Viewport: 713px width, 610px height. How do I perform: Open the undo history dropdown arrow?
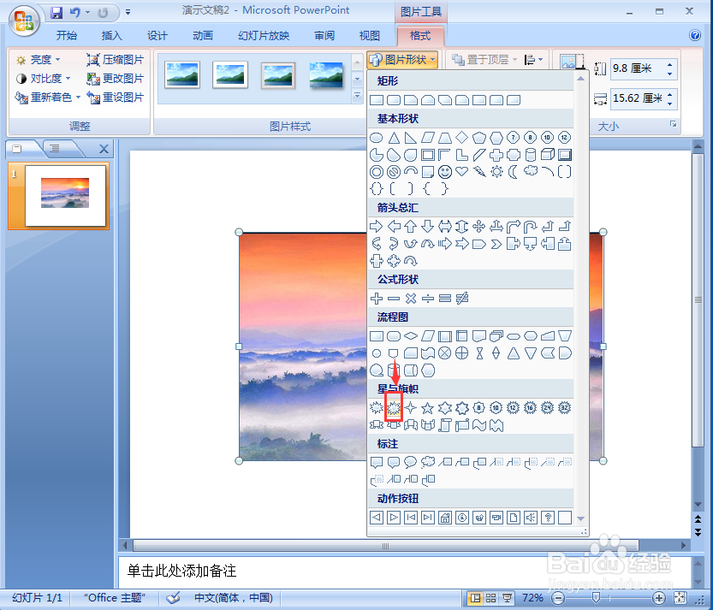tap(88, 12)
